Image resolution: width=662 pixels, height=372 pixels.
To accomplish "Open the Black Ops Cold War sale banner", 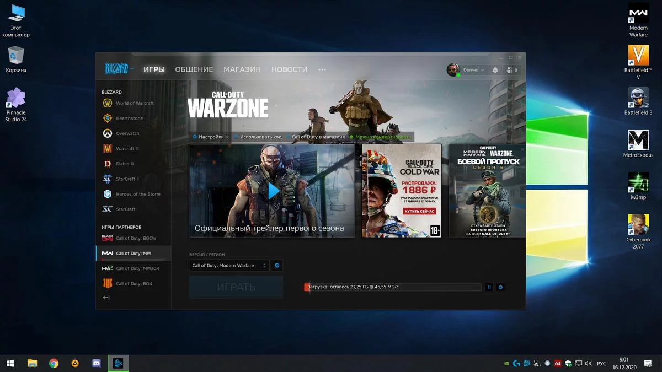I will click(x=402, y=191).
